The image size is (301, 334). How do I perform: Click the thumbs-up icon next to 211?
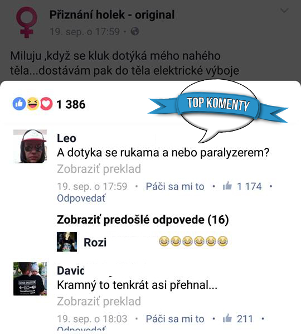227,318
